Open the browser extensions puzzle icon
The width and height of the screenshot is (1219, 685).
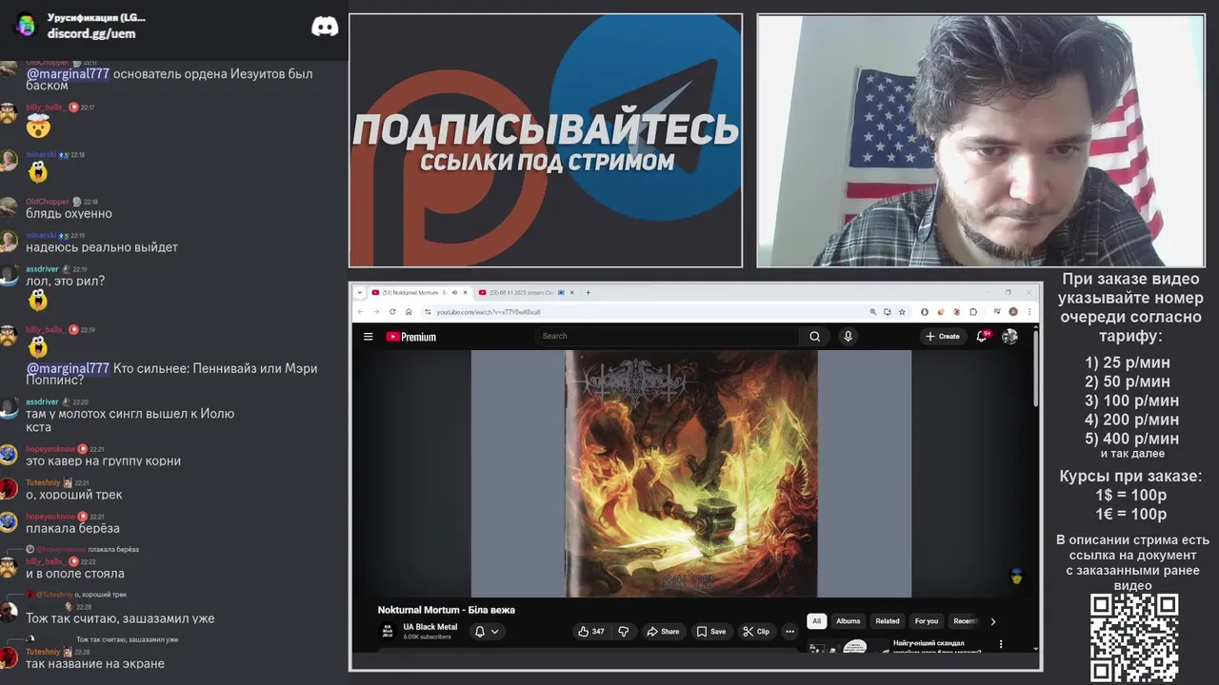coord(973,312)
